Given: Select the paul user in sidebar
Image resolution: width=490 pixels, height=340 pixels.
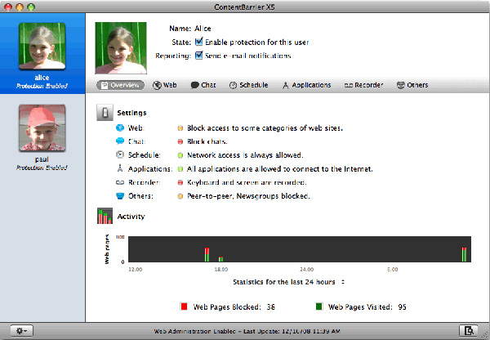Looking at the screenshot, I should point(42,137).
